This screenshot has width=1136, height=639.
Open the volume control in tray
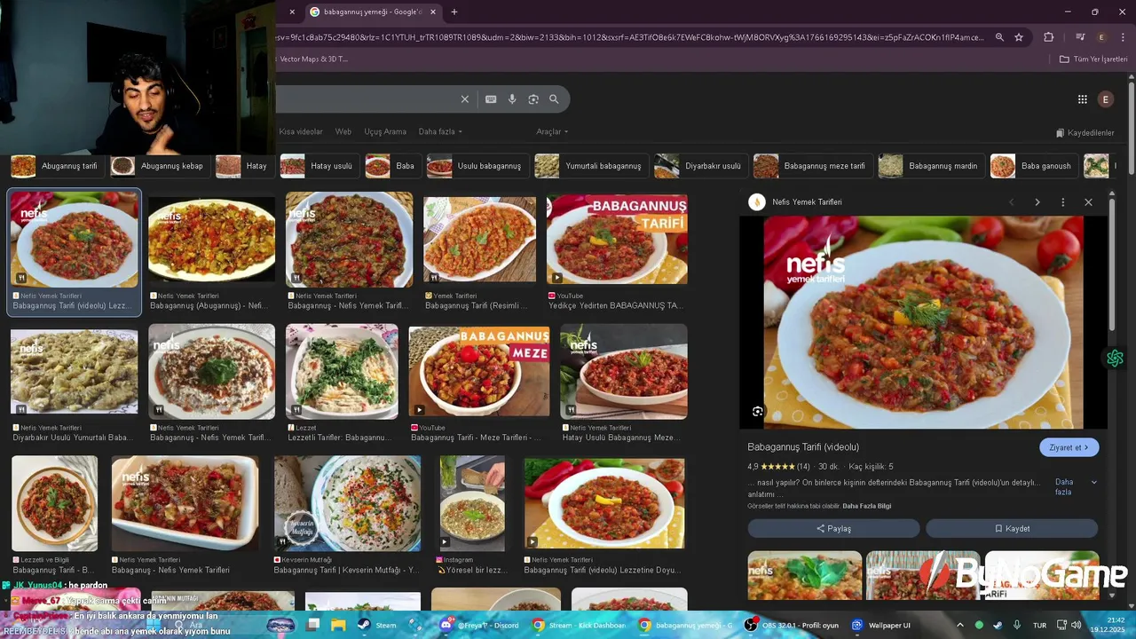click(x=1076, y=625)
